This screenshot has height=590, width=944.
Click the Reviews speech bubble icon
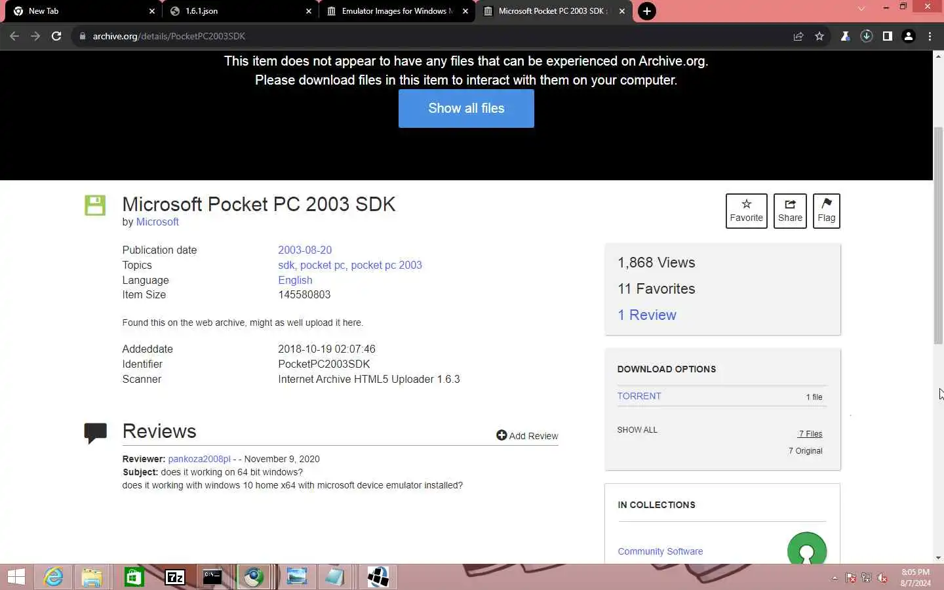click(x=95, y=433)
